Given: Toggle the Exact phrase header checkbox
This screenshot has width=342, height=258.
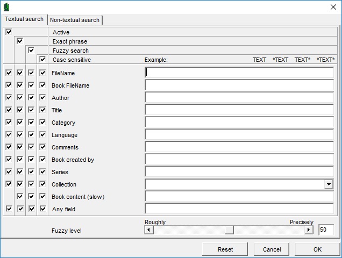Looking at the screenshot, I should (20, 41).
